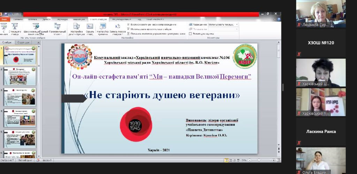Image resolution: width=357 pixels, height=174 pixels.
Task: Enable presenter view (Режим докладчика) checkbox
Action: click(x=190, y=33)
